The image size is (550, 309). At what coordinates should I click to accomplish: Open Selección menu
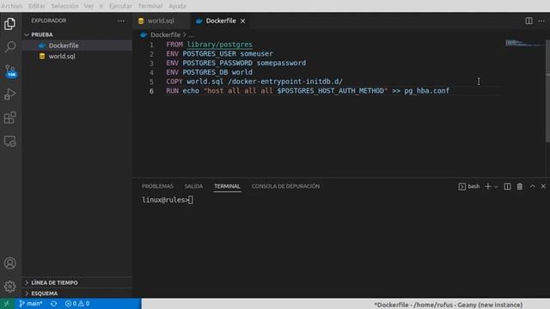click(65, 6)
